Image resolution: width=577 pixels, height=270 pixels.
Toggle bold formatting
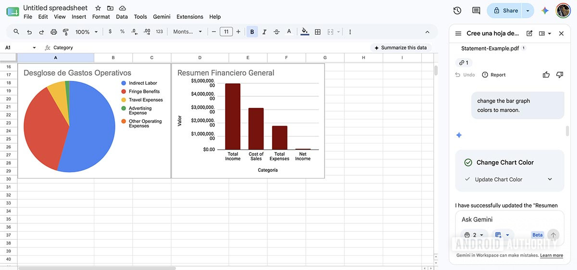click(x=252, y=32)
